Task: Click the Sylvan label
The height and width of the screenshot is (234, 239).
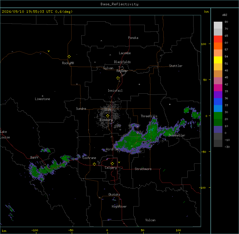Action: click(x=108, y=68)
